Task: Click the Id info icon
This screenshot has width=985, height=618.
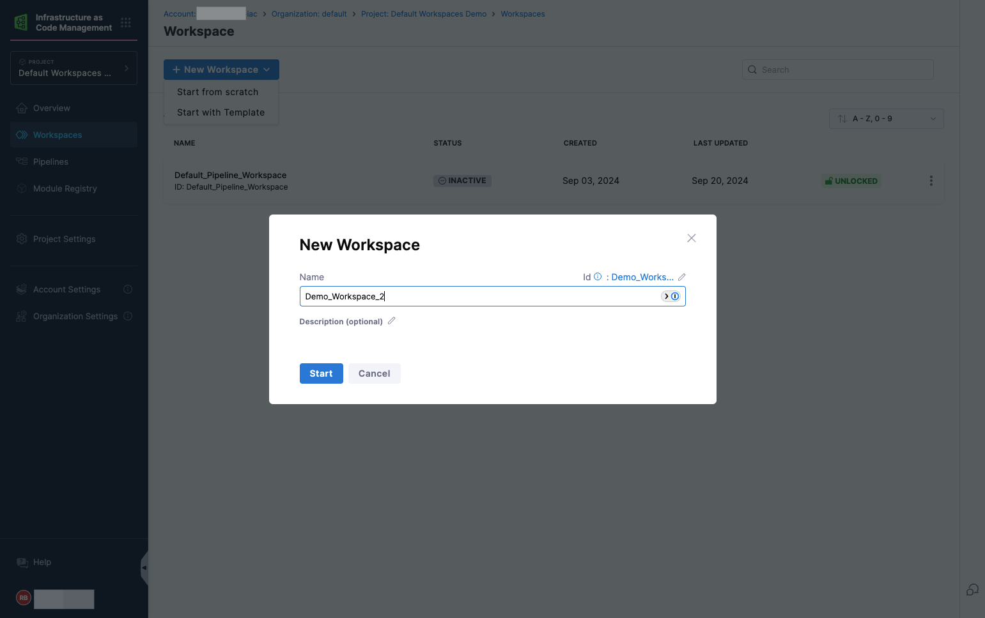Action: (x=598, y=276)
